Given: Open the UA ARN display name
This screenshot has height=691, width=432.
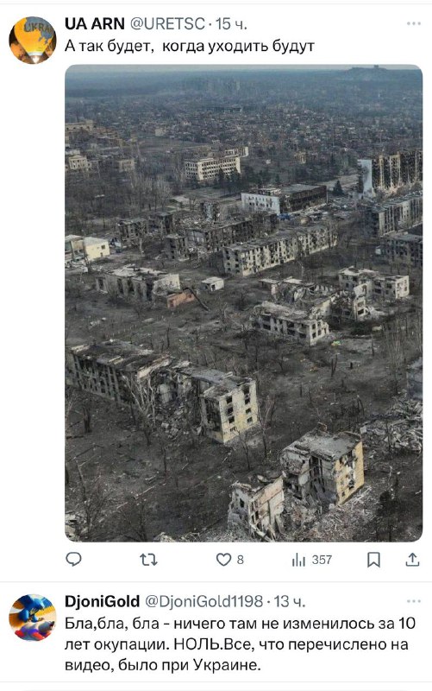Looking at the screenshot, I should [95, 24].
